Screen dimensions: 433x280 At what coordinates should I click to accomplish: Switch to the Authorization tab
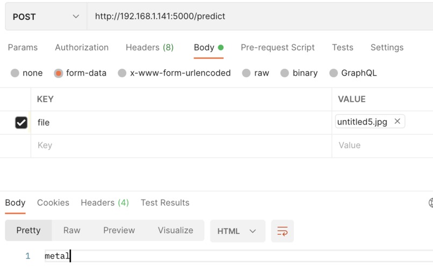(82, 47)
